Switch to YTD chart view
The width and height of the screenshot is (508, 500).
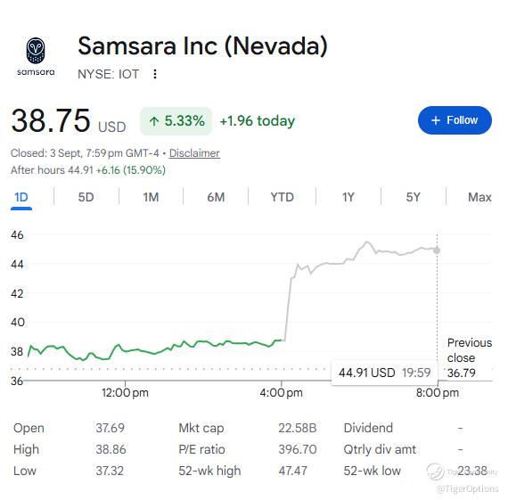pyautogui.click(x=283, y=197)
